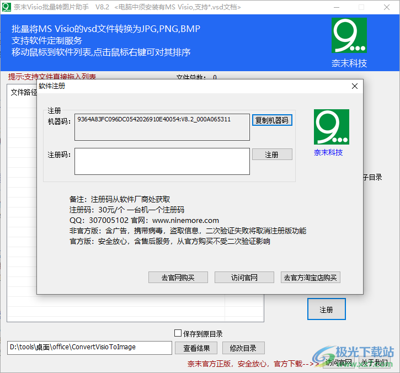Click 文件路径 column header in file list
This screenshot has height=373, width=400.
click(24, 92)
